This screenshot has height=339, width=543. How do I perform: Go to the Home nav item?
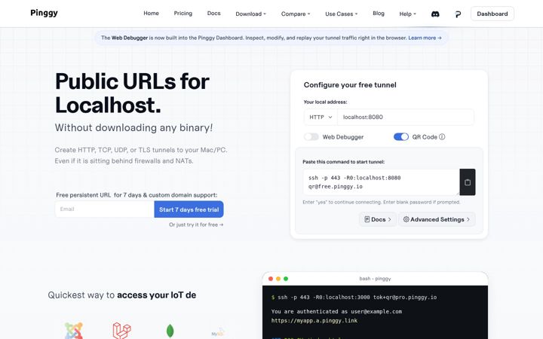(x=151, y=13)
